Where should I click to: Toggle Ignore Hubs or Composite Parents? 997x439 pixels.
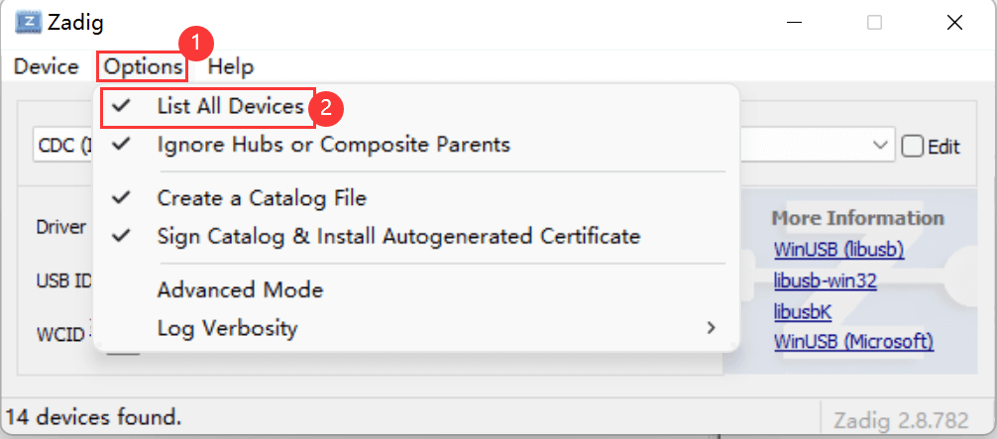click(333, 145)
